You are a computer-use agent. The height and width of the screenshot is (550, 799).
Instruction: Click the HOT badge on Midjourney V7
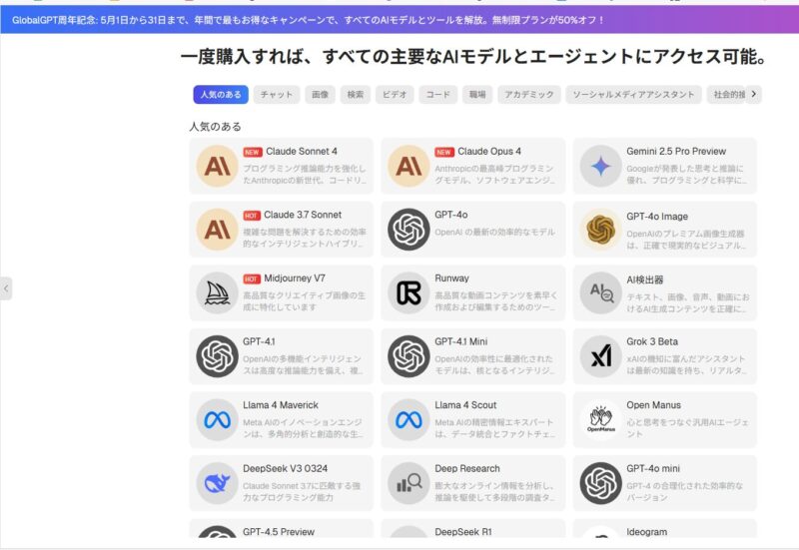[252, 279]
